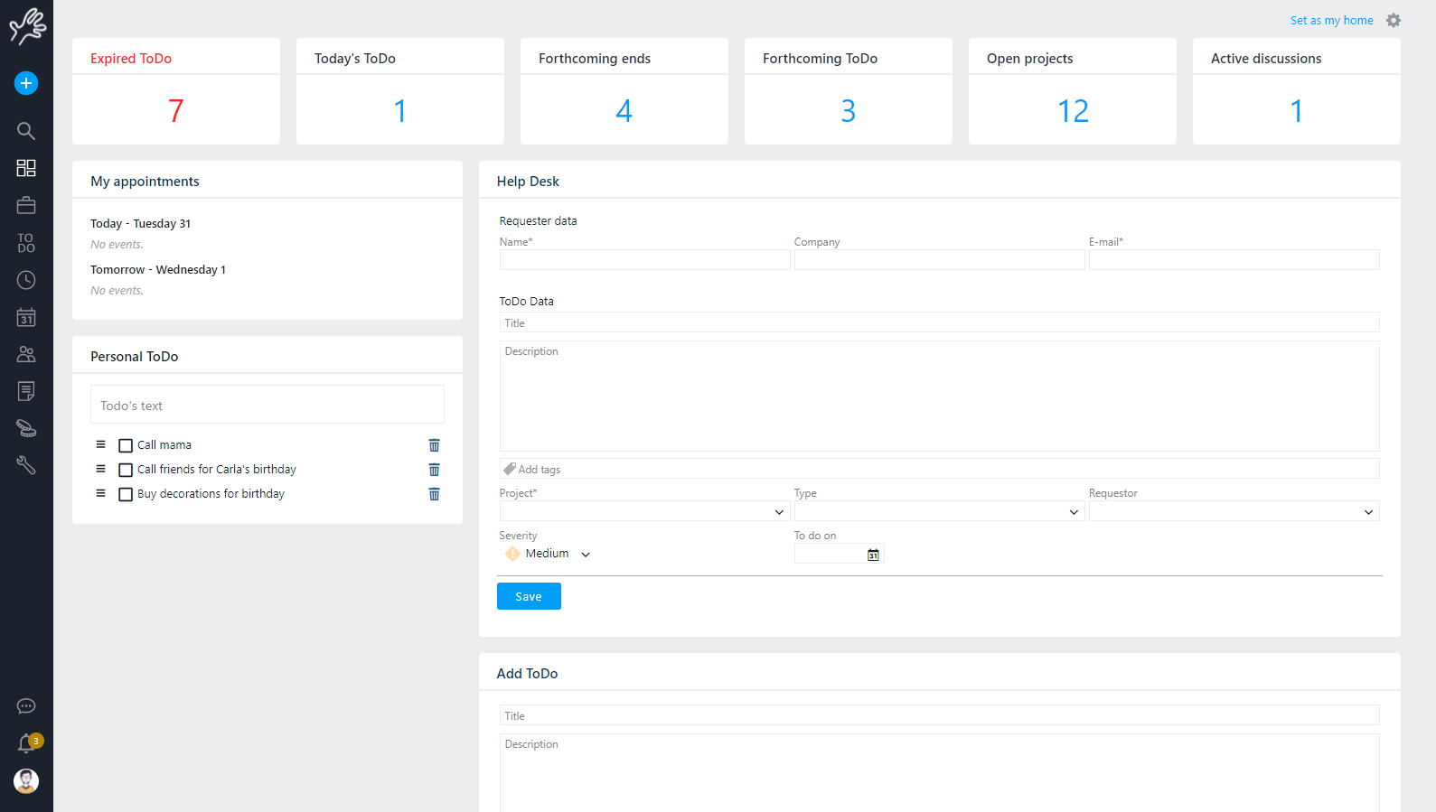Image resolution: width=1436 pixels, height=812 pixels.
Task: Tick 'Buy decorations for birthday' checkbox
Action: pos(126,494)
